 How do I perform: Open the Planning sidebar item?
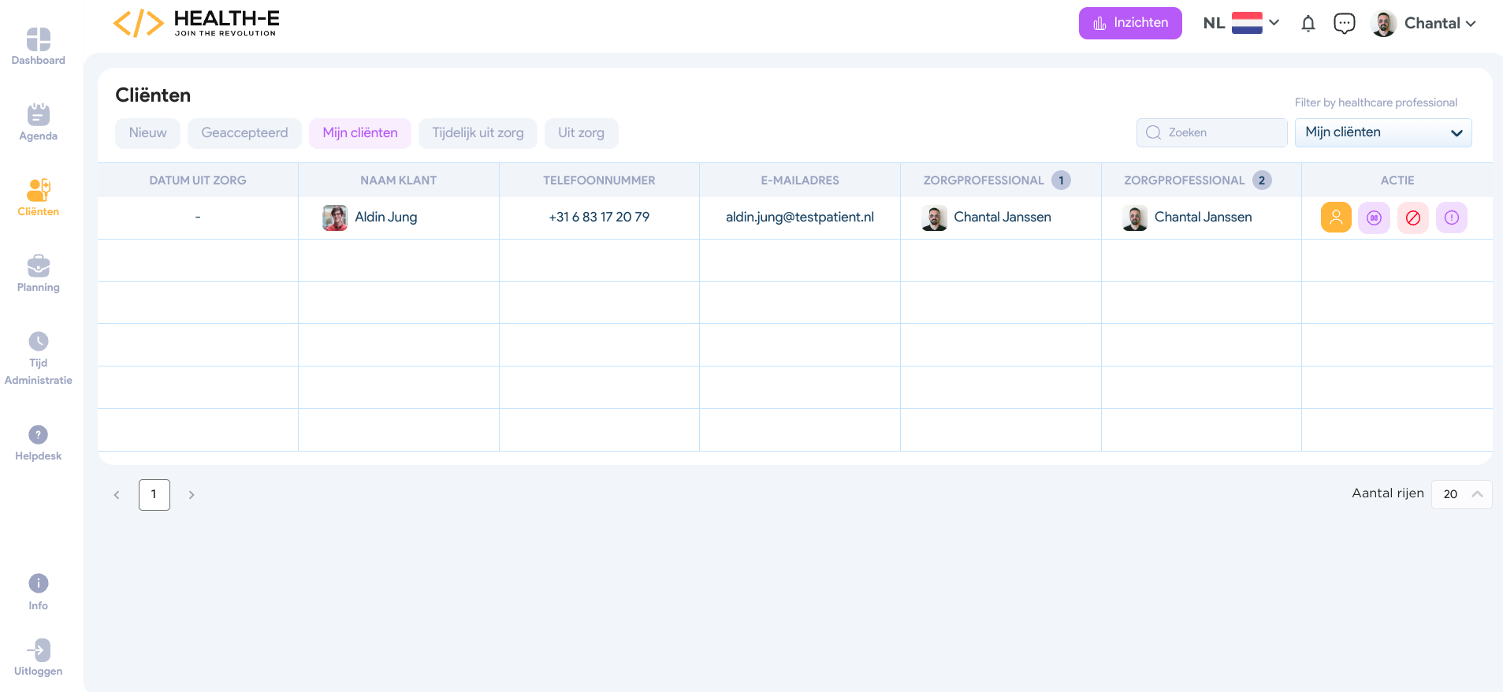coord(38,273)
